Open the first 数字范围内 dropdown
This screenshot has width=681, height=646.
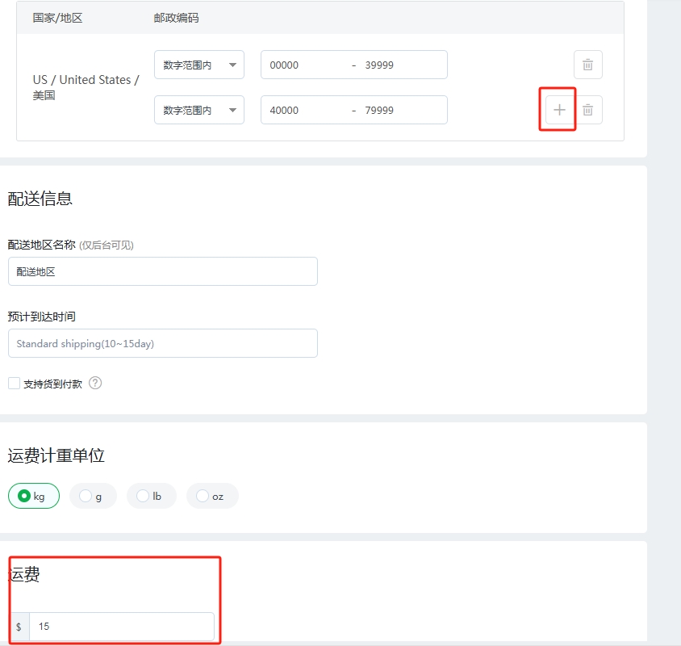[198, 65]
